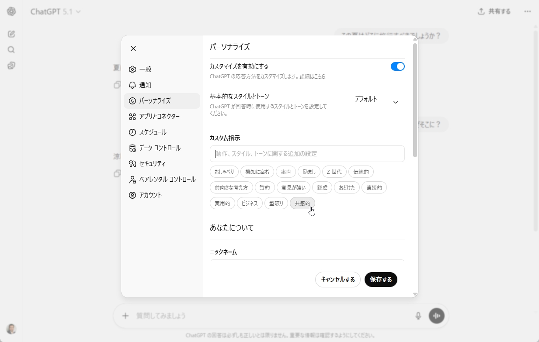Image resolution: width=539 pixels, height=342 pixels.
Task: Click the search icon in the sidebar
Action: [x=11, y=49]
